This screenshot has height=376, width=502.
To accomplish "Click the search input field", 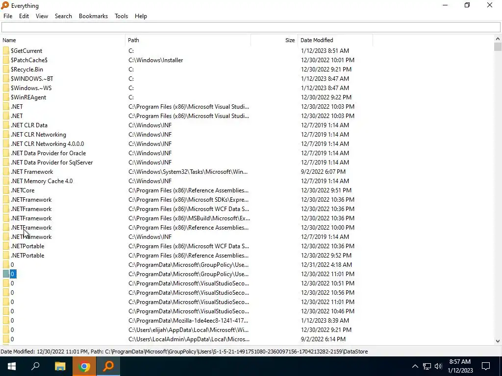I will pyautogui.click(x=251, y=27).
